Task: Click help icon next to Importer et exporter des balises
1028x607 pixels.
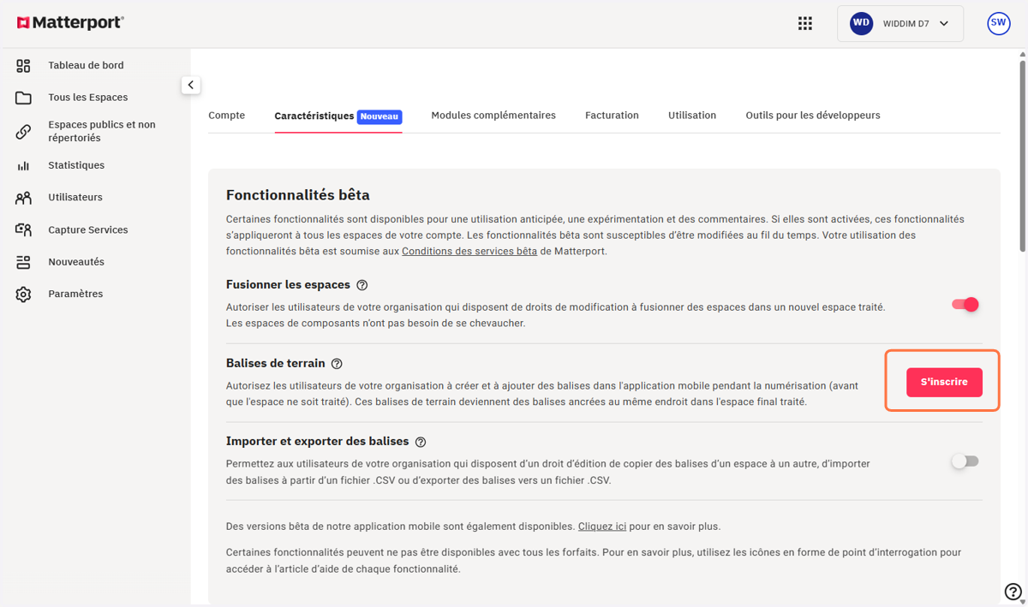Action: click(x=420, y=443)
